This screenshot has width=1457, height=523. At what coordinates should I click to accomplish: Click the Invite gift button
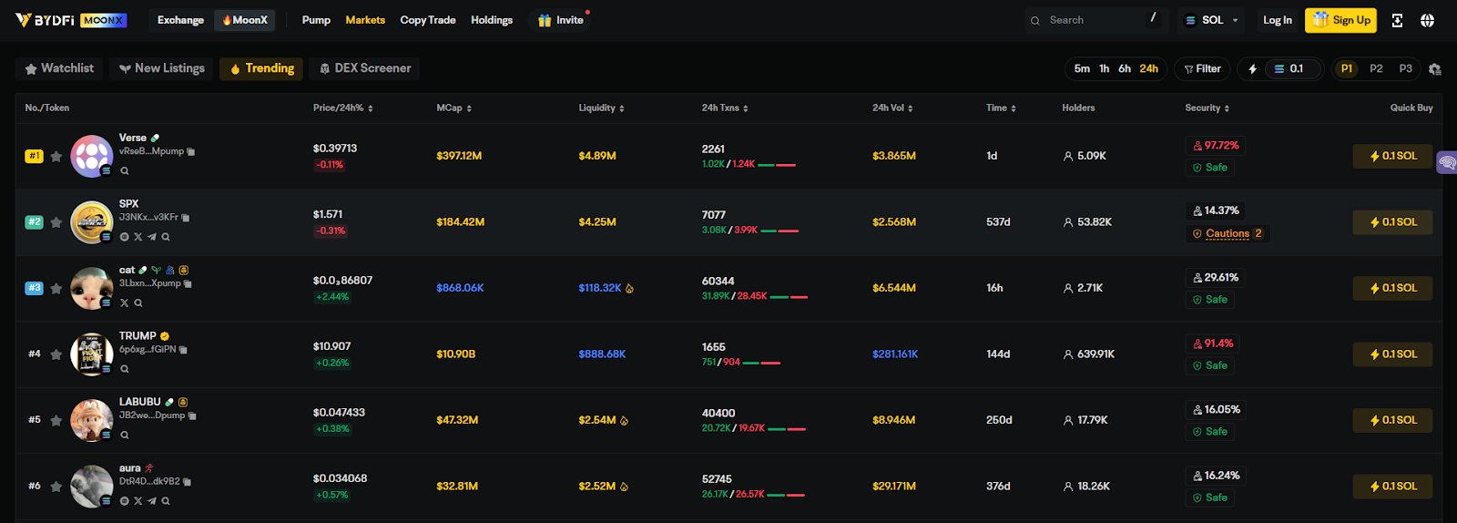(x=560, y=20)
